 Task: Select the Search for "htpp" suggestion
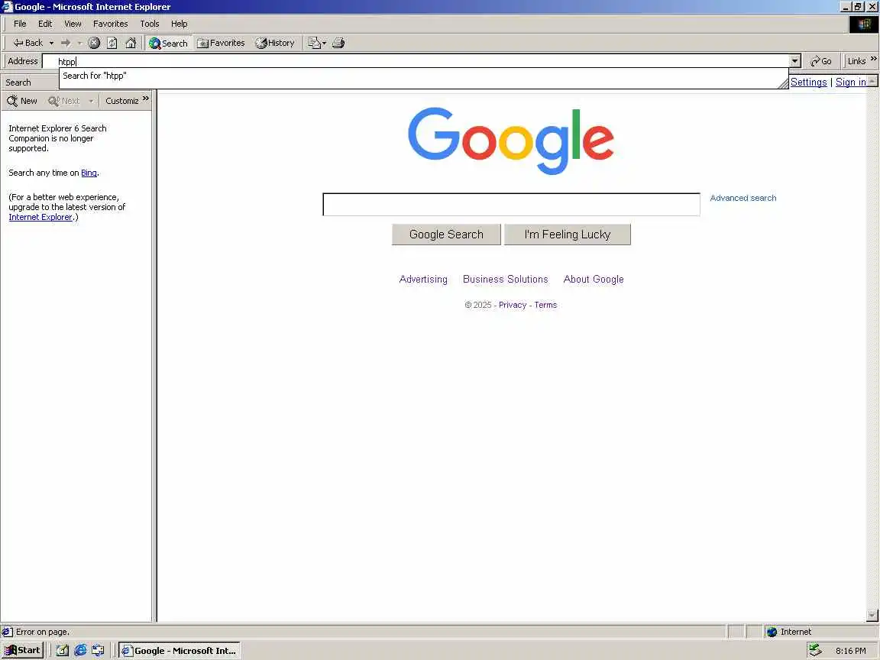[x=424, y=76]
